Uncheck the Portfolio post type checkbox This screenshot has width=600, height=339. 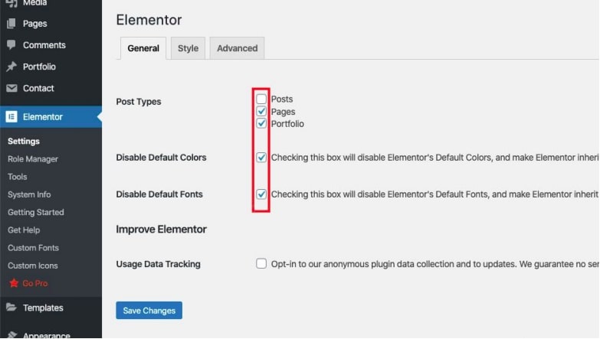click(x=261, y=123)
